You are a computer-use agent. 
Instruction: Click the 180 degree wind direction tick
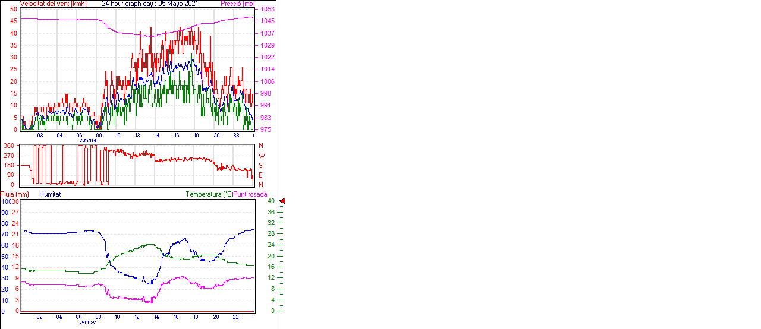pos(9,165)
